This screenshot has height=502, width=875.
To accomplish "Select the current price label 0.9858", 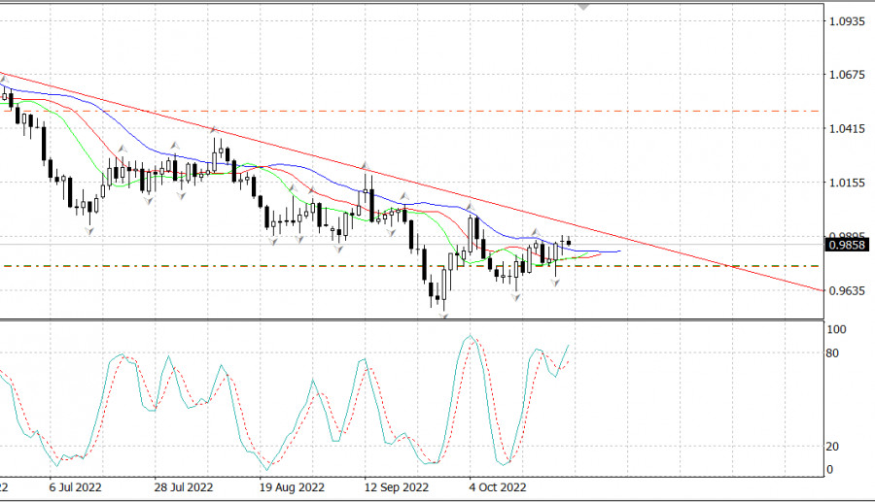I will click(x=842, y=246).
